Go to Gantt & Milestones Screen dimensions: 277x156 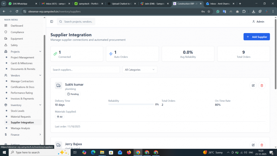pyautogui.click(x=21, y=63)
